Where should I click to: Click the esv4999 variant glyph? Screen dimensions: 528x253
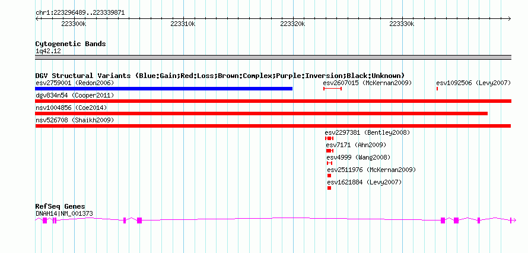click(330, 163)
